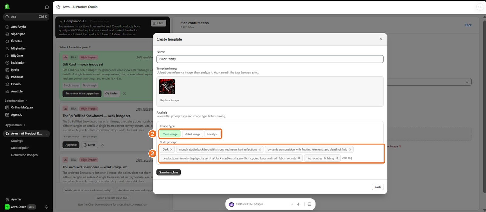Screen dimensions: 486x212
Task: Click Defer on the Gift Card card
Action: [111, 94]
